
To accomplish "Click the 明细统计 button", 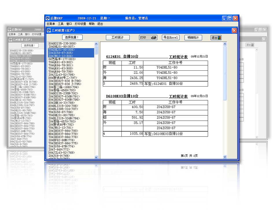I will (x=193, y=37).
